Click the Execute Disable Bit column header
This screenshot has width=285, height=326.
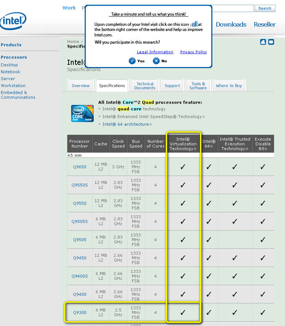click(x=263, y=144)
